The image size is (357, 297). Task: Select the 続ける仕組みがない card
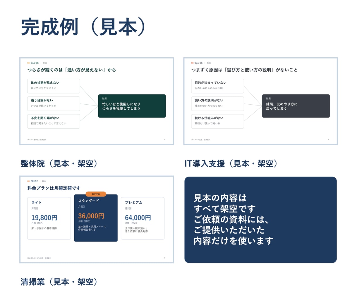click(x=217, y=121)
